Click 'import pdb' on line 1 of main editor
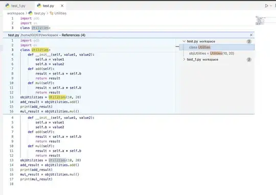The height and width of the screenshot is (195, 276). tap(30, 18)
